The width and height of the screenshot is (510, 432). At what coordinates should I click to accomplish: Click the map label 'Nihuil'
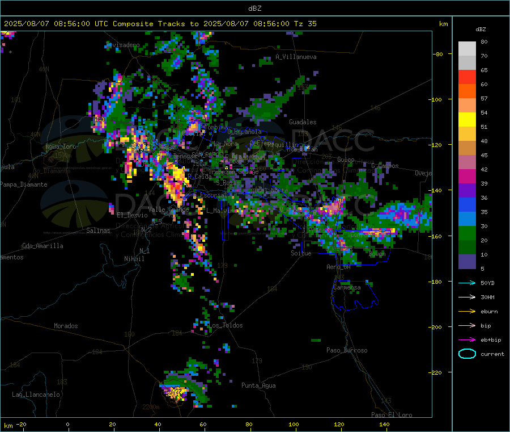pos(134,259)
